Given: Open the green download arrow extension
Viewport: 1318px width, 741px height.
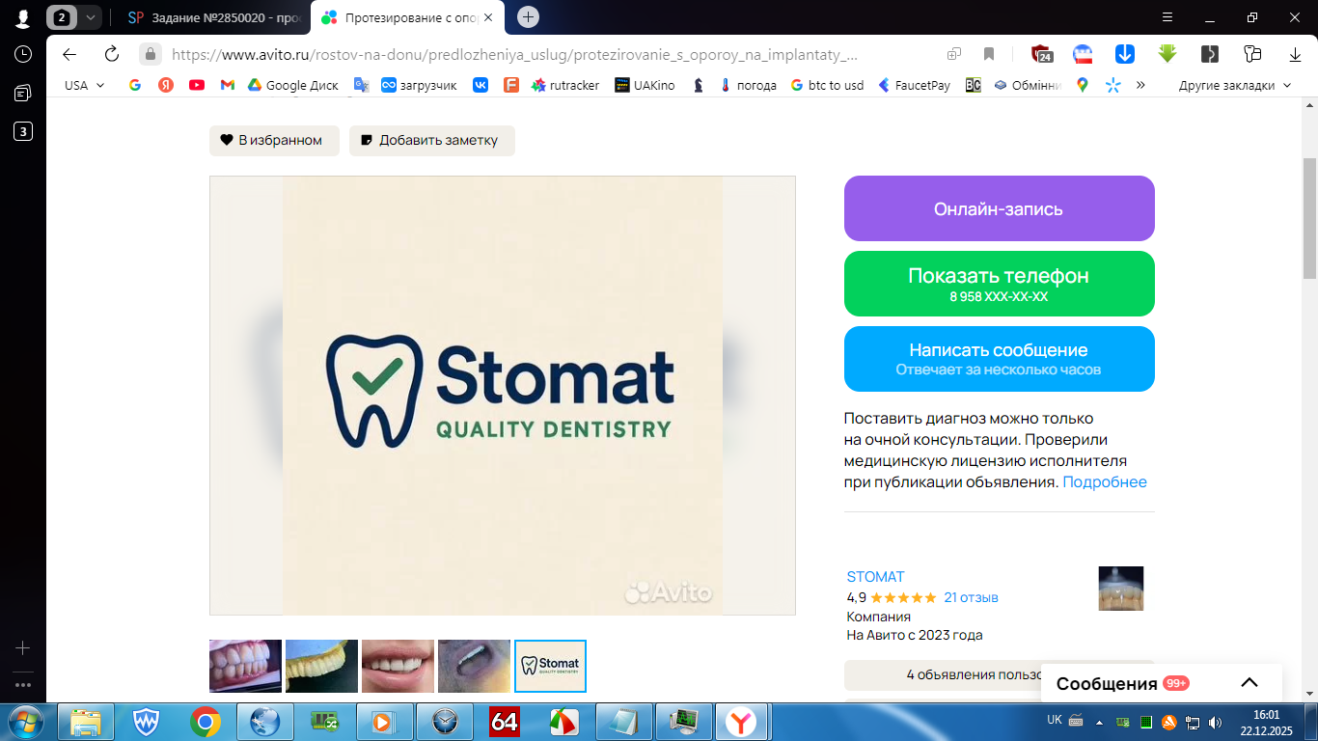Looking at the screenshot, I should (x=1167, y=54).
